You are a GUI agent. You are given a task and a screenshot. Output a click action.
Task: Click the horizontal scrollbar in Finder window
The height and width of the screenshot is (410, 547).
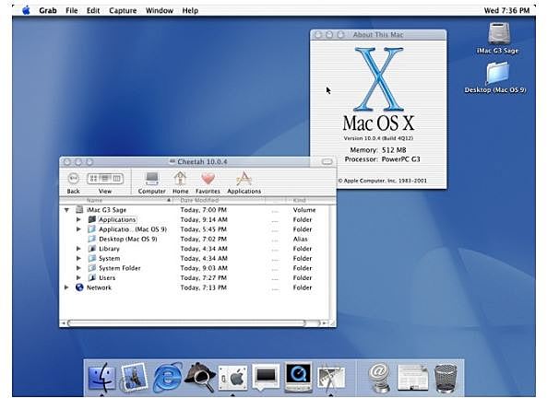[186, 323]
